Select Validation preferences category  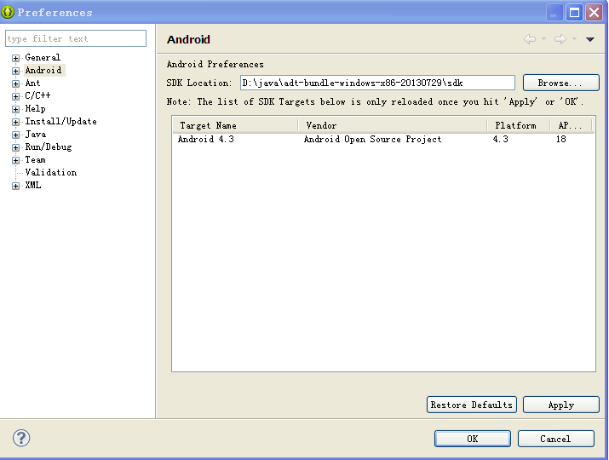point(51,172)
